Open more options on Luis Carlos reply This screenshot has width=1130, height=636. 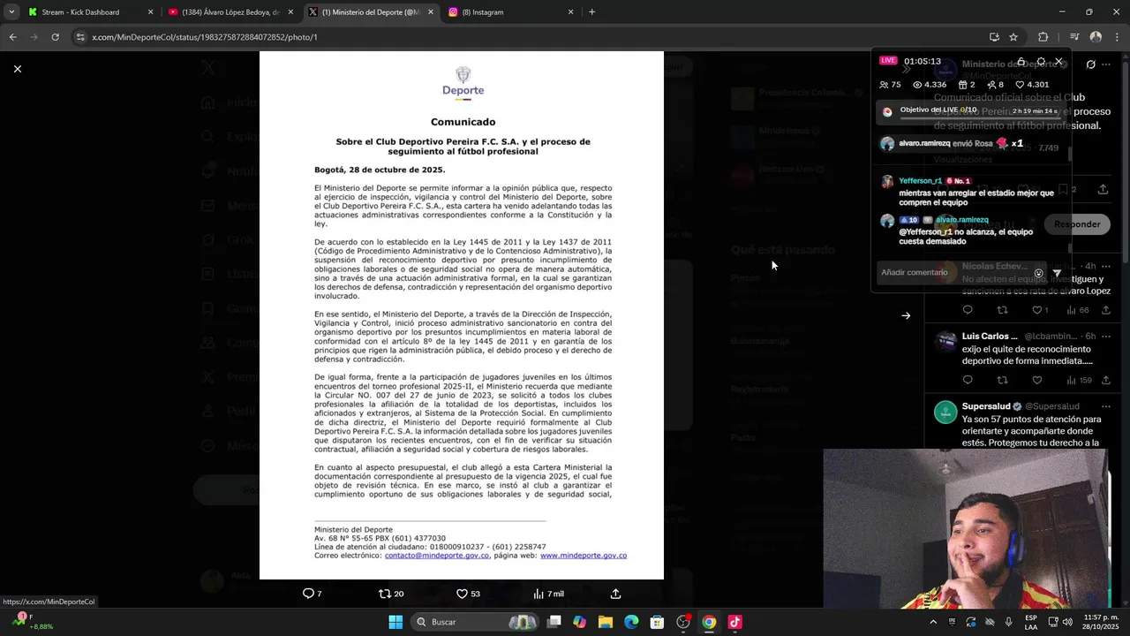click(1105, 337)
